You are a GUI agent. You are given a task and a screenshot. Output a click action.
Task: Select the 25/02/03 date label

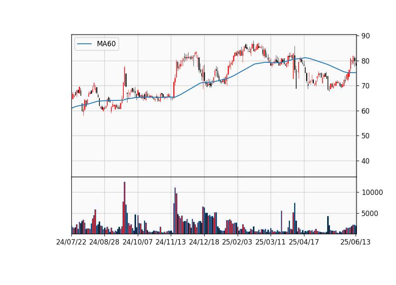pyautogui.click(x=237, y=242)
